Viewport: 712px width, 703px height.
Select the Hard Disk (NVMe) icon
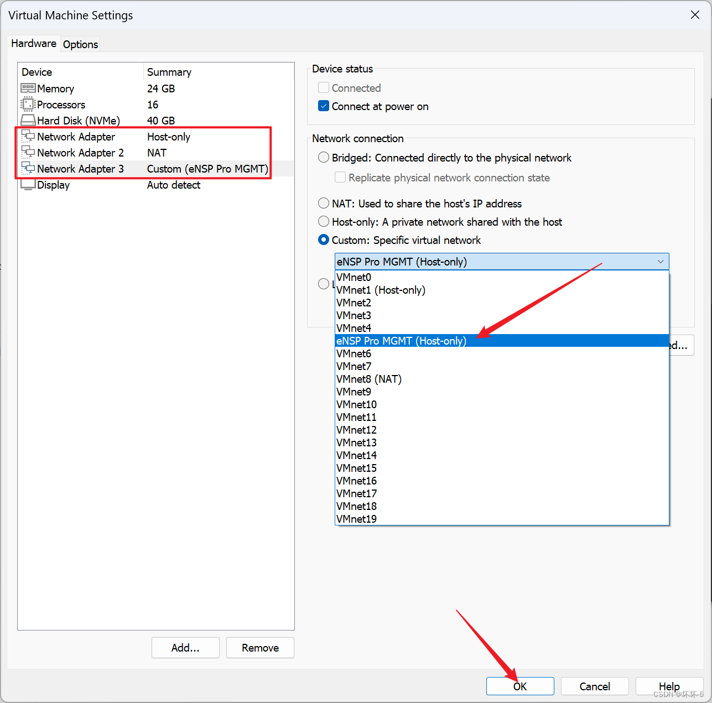pyautogui.click(x=28, y=120)
